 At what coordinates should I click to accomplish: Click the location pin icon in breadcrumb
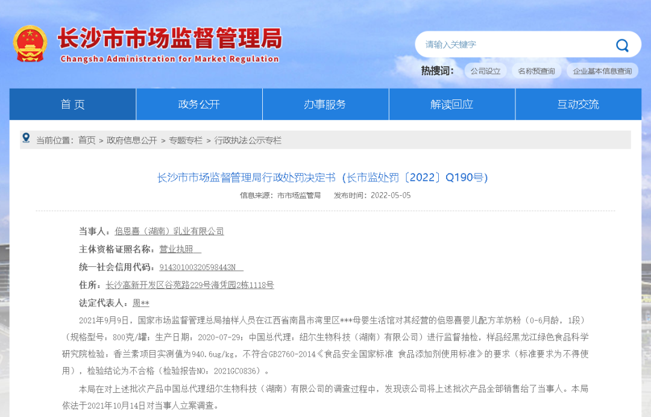26,138
